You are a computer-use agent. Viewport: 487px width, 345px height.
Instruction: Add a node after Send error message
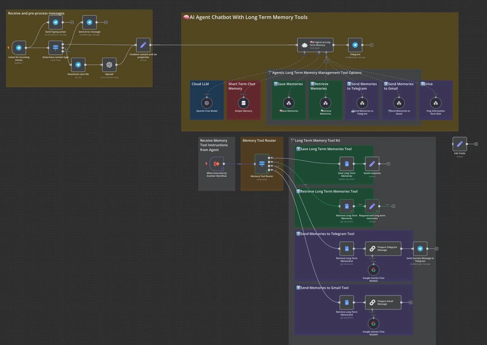tap(106, 22)
